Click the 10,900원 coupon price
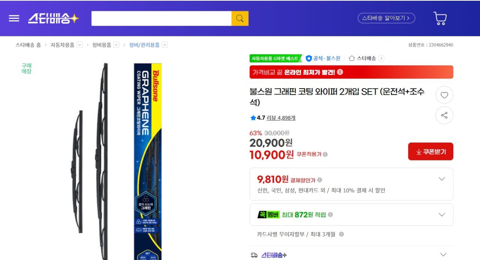480x260 pixels. 272,155
